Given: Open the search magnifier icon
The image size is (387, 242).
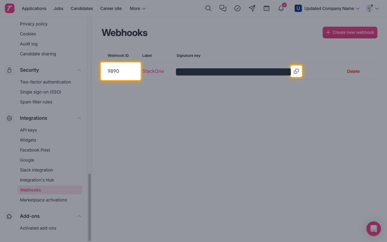Looking at the screenshot, I should click(208, 8).
